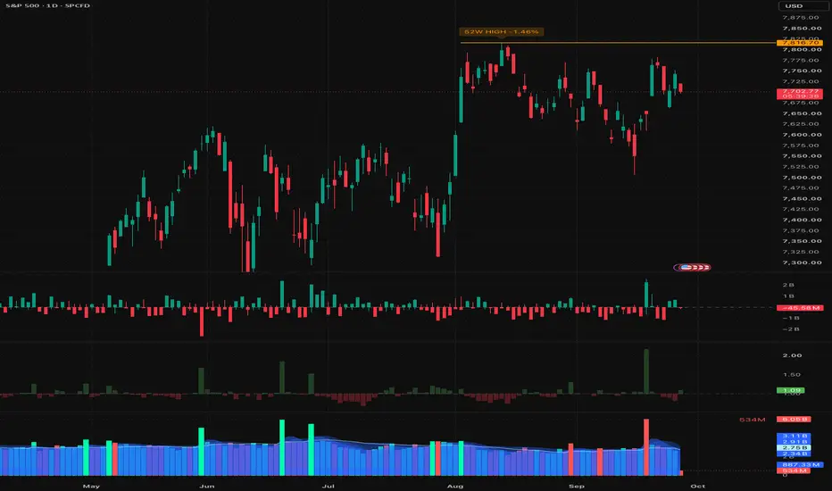Image resolution: width=832 pixels, height=491 pixels.
Task: Click May on the time axis
Action: click(91, 486)
